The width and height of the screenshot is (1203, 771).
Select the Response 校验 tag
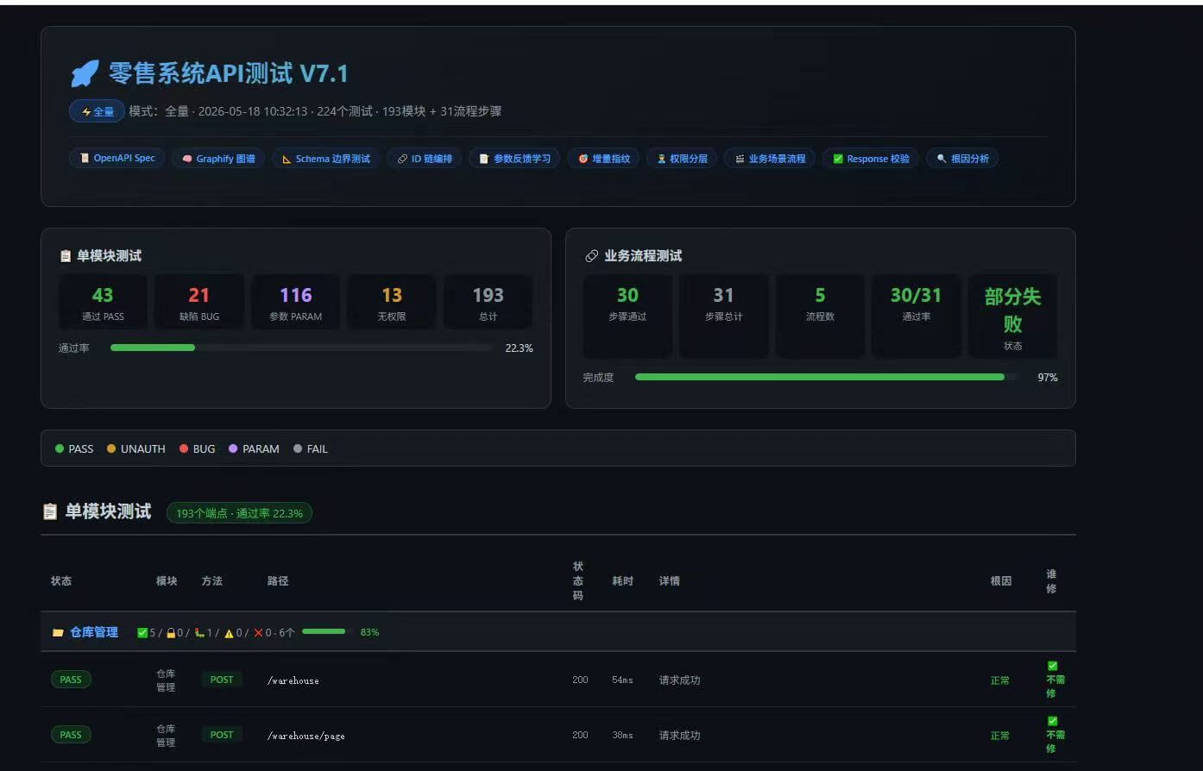pos(871,159)
